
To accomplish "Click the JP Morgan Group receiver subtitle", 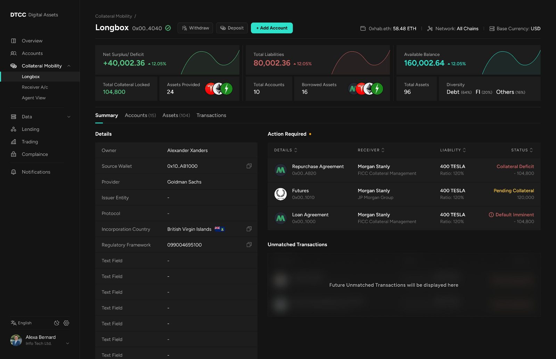I will pos(376,198).
